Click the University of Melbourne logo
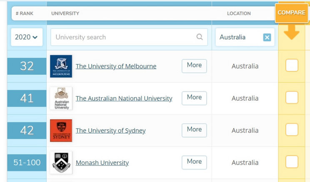 [61, 66]
